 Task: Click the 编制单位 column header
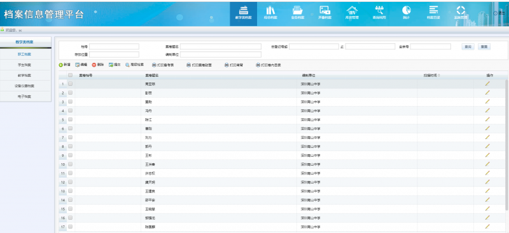[x=309, y=75]
